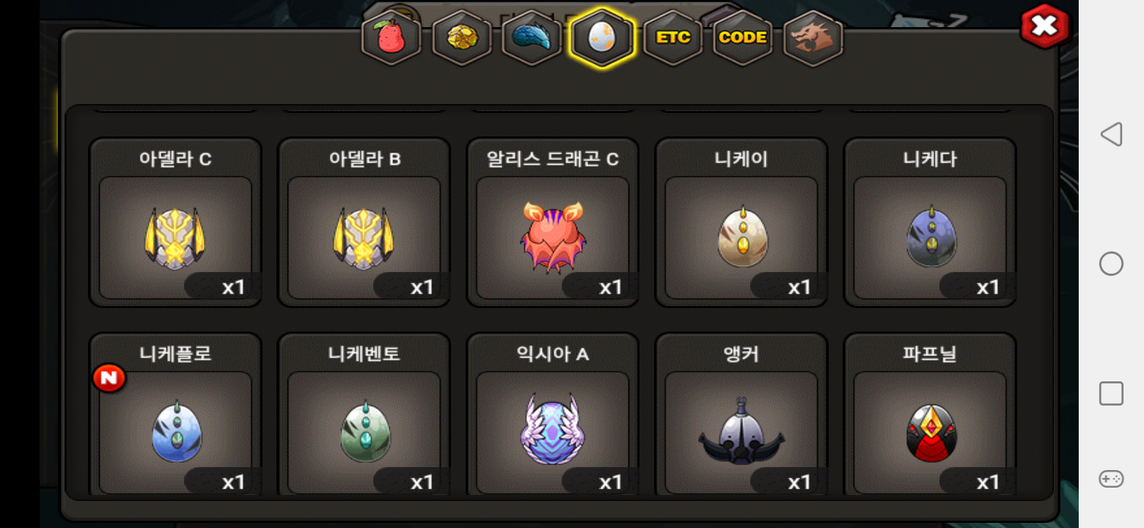
Task: Open the wolf head tab
Action: [813, 37]
